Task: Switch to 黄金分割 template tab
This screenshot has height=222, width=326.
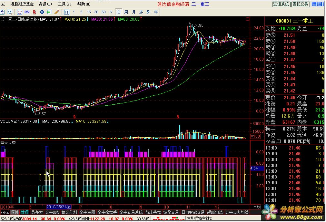Action: tap(69, 212)
